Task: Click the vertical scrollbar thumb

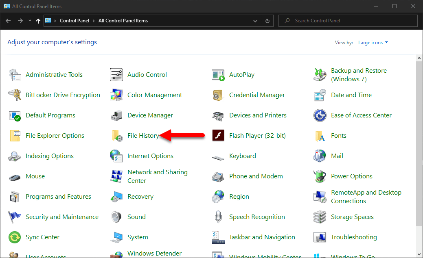Action: click(419, 143)
